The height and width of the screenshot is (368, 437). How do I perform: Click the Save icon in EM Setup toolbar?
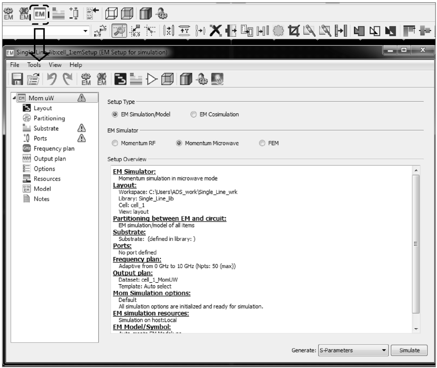[x=17, y=79]
